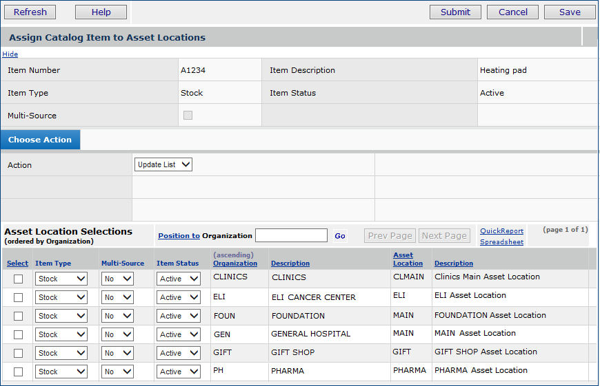Open the QuickReport link

(501, 231)
